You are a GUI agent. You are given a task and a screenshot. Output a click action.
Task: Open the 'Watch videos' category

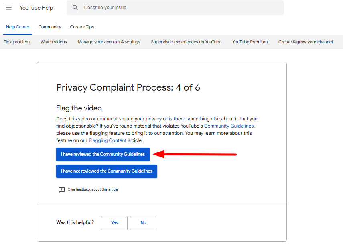coord(54,42)
